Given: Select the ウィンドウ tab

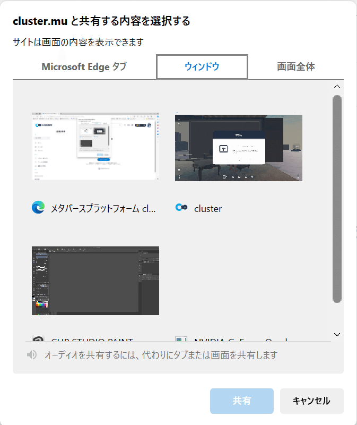Looking at the screenshot, I should pos(202,67).
